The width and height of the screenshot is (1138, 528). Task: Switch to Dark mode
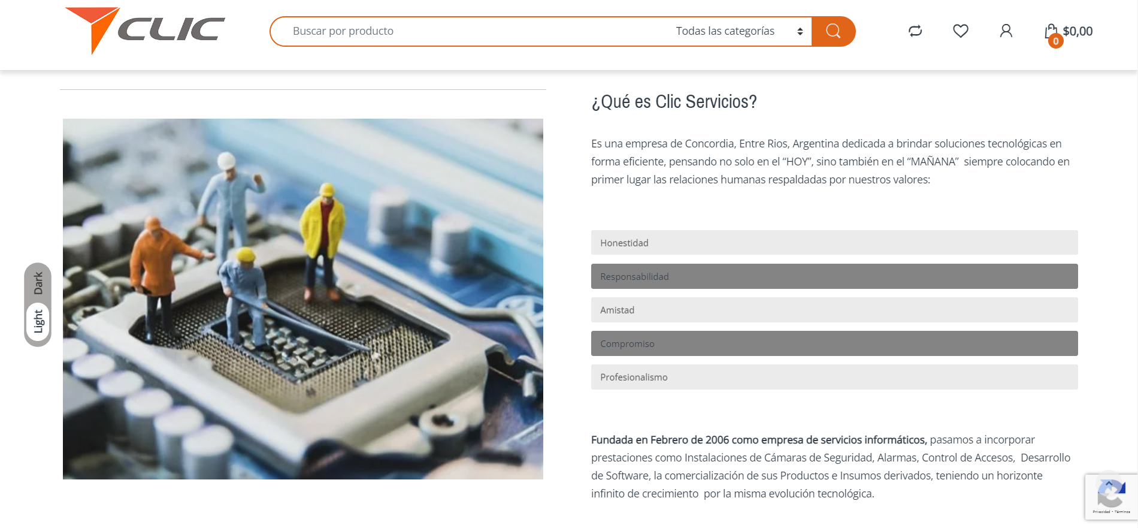coord(38,283)
